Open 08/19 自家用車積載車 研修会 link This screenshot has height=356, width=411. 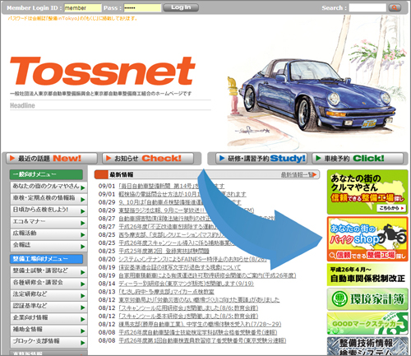point(207,275)
